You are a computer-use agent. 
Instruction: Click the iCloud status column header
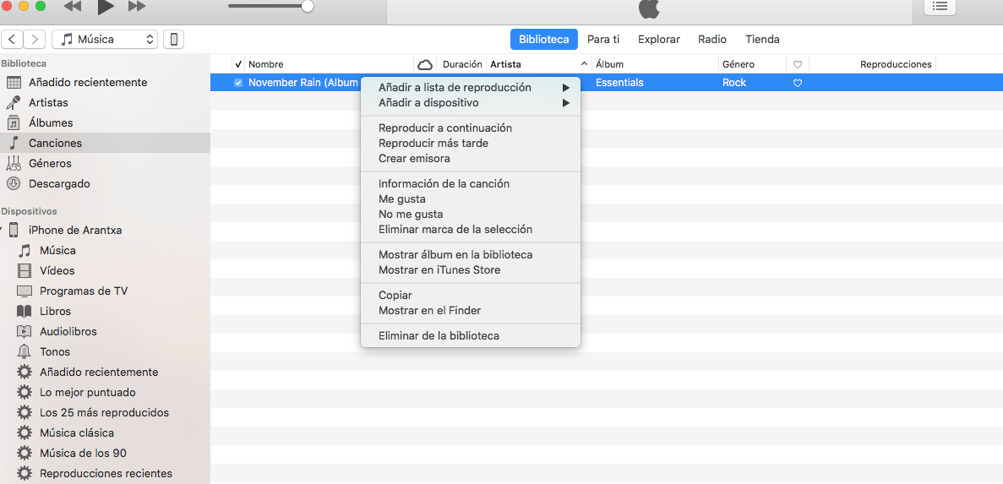[x=425, y=64]
